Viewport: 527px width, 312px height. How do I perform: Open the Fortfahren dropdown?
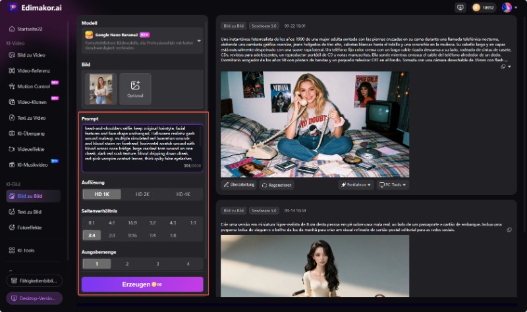tap(356, 185)
